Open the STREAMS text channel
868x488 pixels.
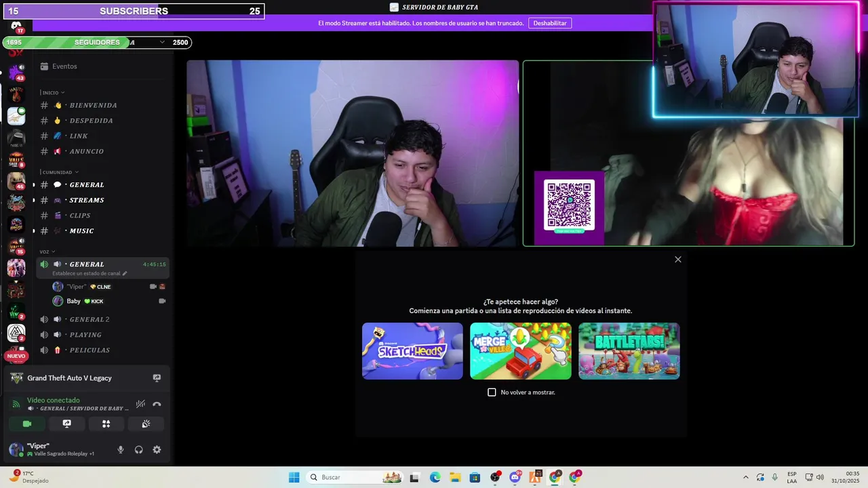coord(102,200)
